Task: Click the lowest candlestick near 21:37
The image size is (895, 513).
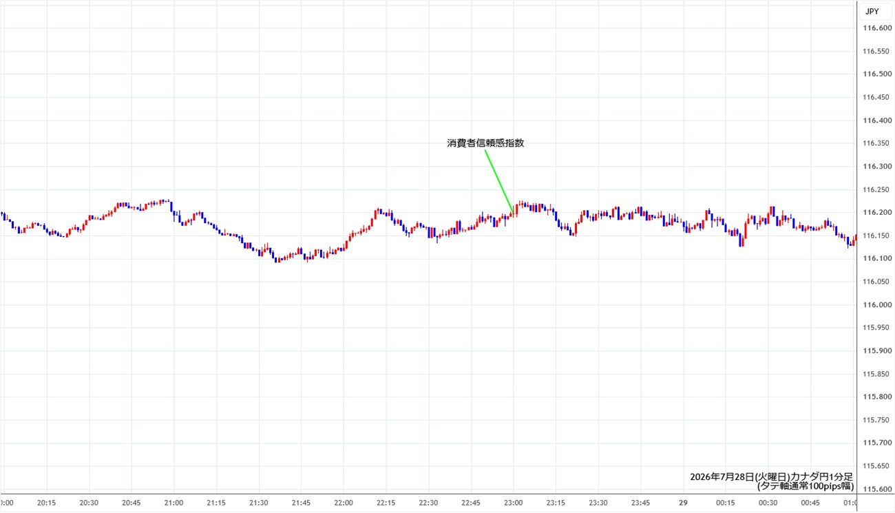Action: point(277,260)
